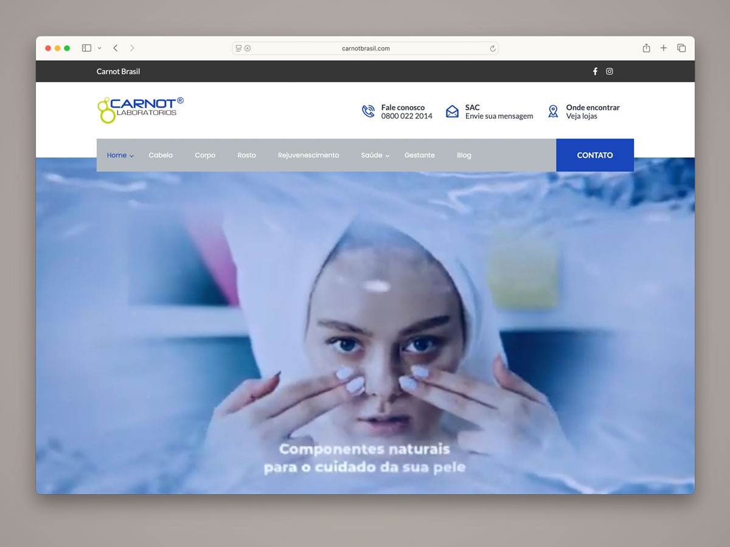Click the map pin store locator icon
Viewport: 730px width, 547px height.
point(553,111)
